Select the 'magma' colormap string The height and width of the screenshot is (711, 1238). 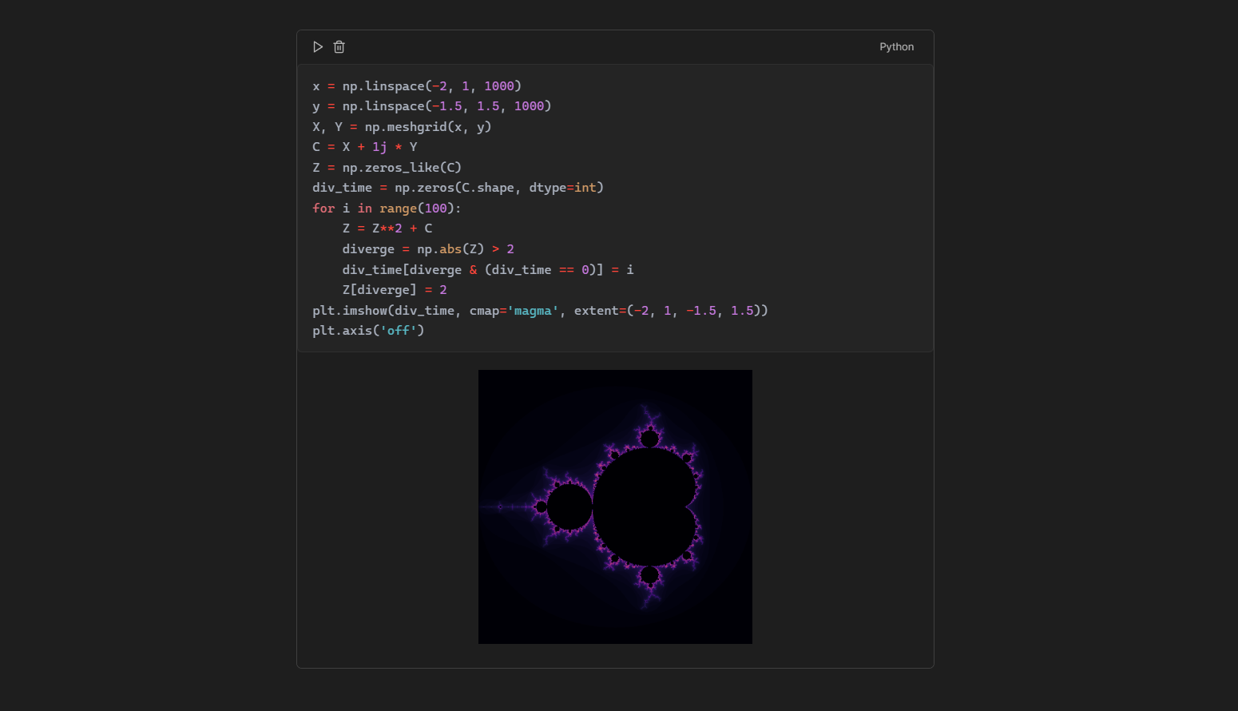pyautogui.click(x=533, y=310)
